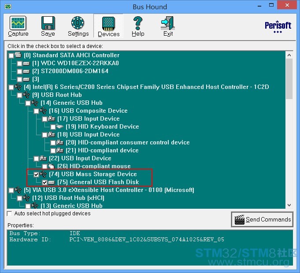This screenshot has width=300, height=273.
Task: Open Help question mark icon
Action: click(x=138, y=23)
